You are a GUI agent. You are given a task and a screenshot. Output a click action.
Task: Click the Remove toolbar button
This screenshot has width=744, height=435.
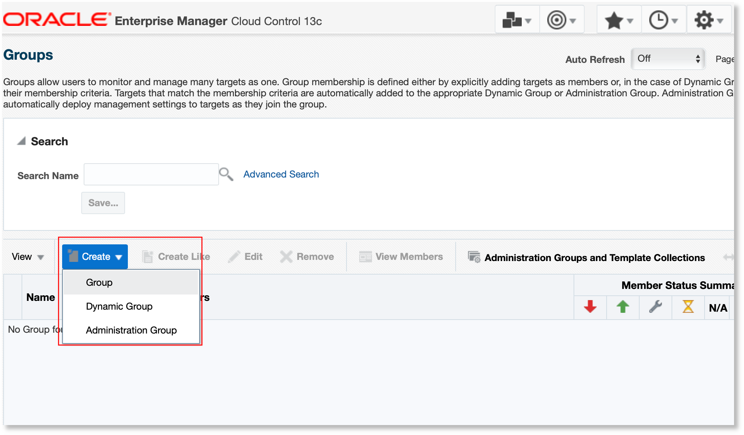(307, 257)
